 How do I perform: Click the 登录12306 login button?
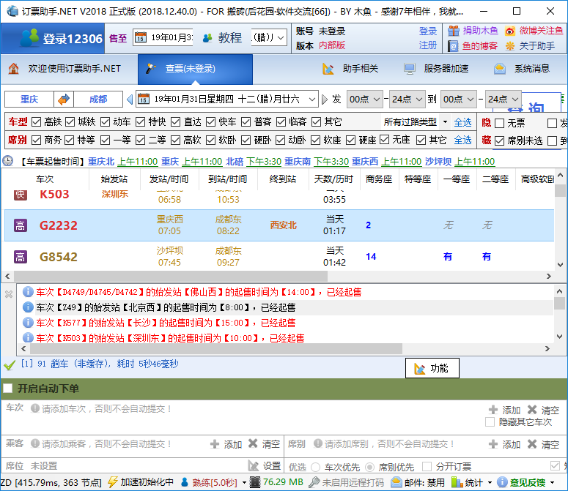pos(53,38)
